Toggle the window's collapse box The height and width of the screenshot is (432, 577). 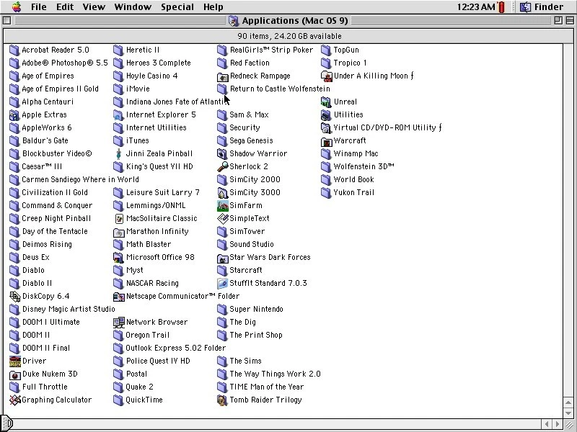pyautogui.click(x=570, y=20)
